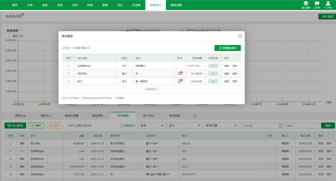Click 删除 for 张三 investor row
The height and width of the screenshot is (181, 336).
tap(235, 81)
